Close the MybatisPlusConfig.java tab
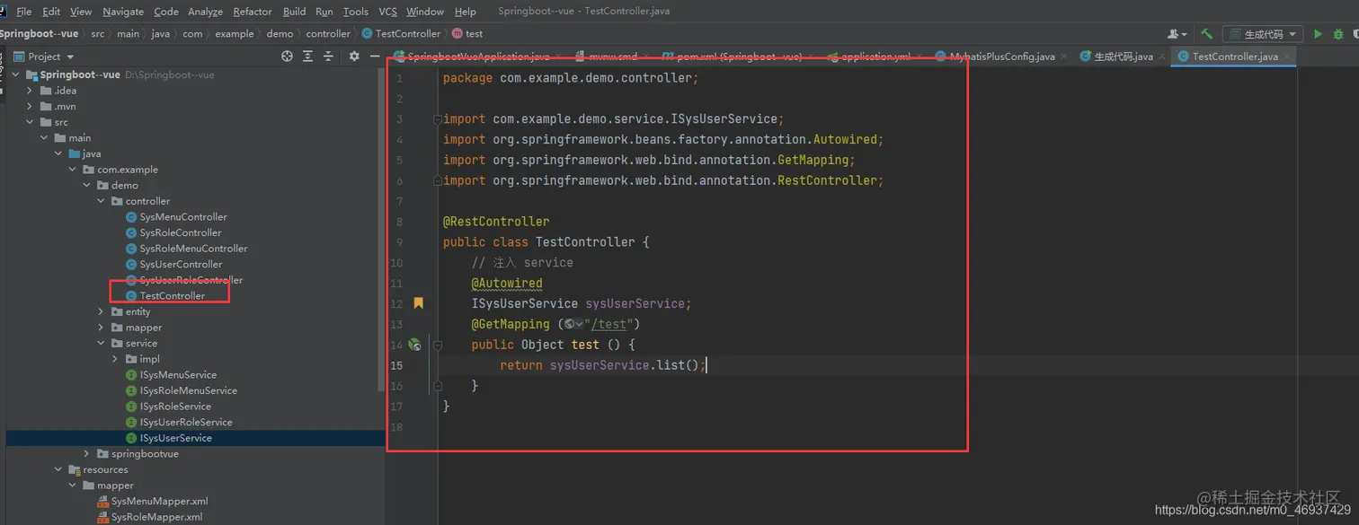This screenshot has height=525, width=1359. coord(1066,56)
